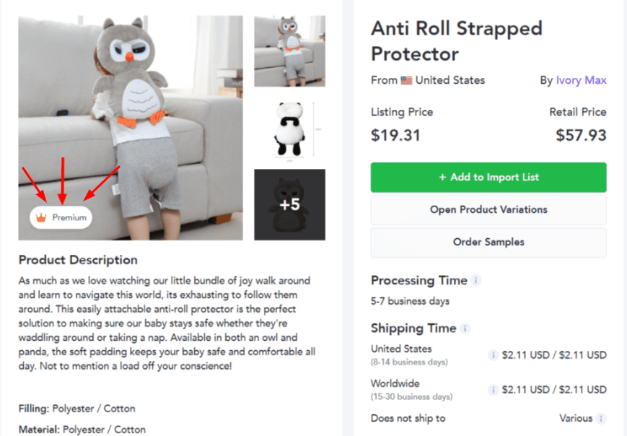Open info icon for Worldwide shipping cost

coord(494,390)
